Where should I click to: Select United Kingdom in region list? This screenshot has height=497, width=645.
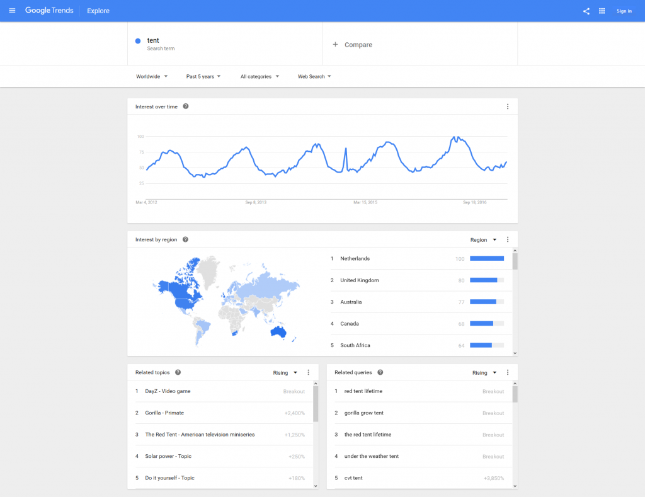421,280
